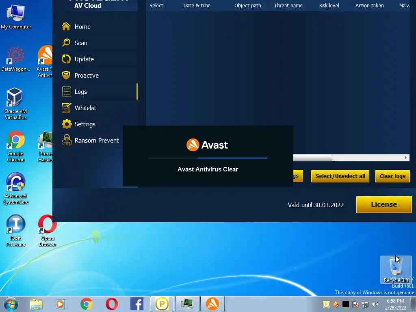Click the Select/Unselect all button

point(340,176)
